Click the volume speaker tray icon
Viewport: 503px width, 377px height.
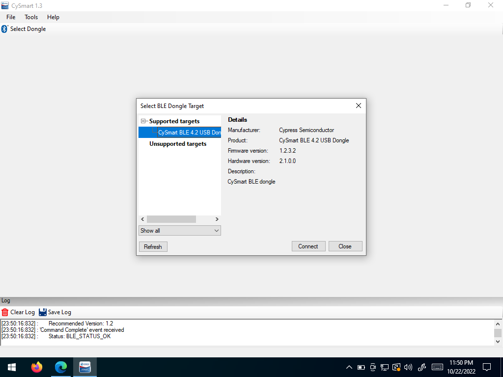408,367
